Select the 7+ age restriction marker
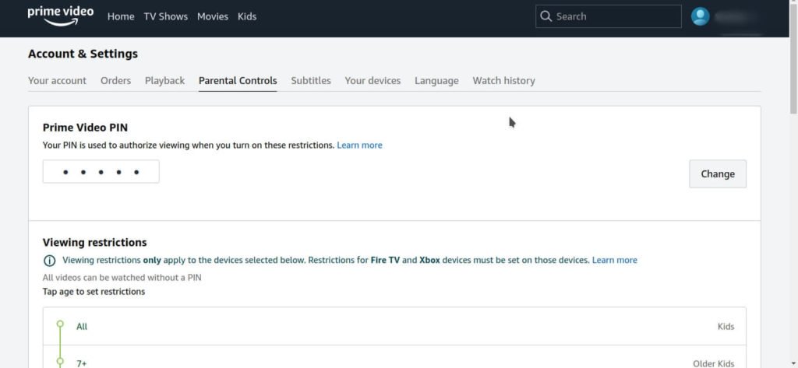 (x=60, y=362)
